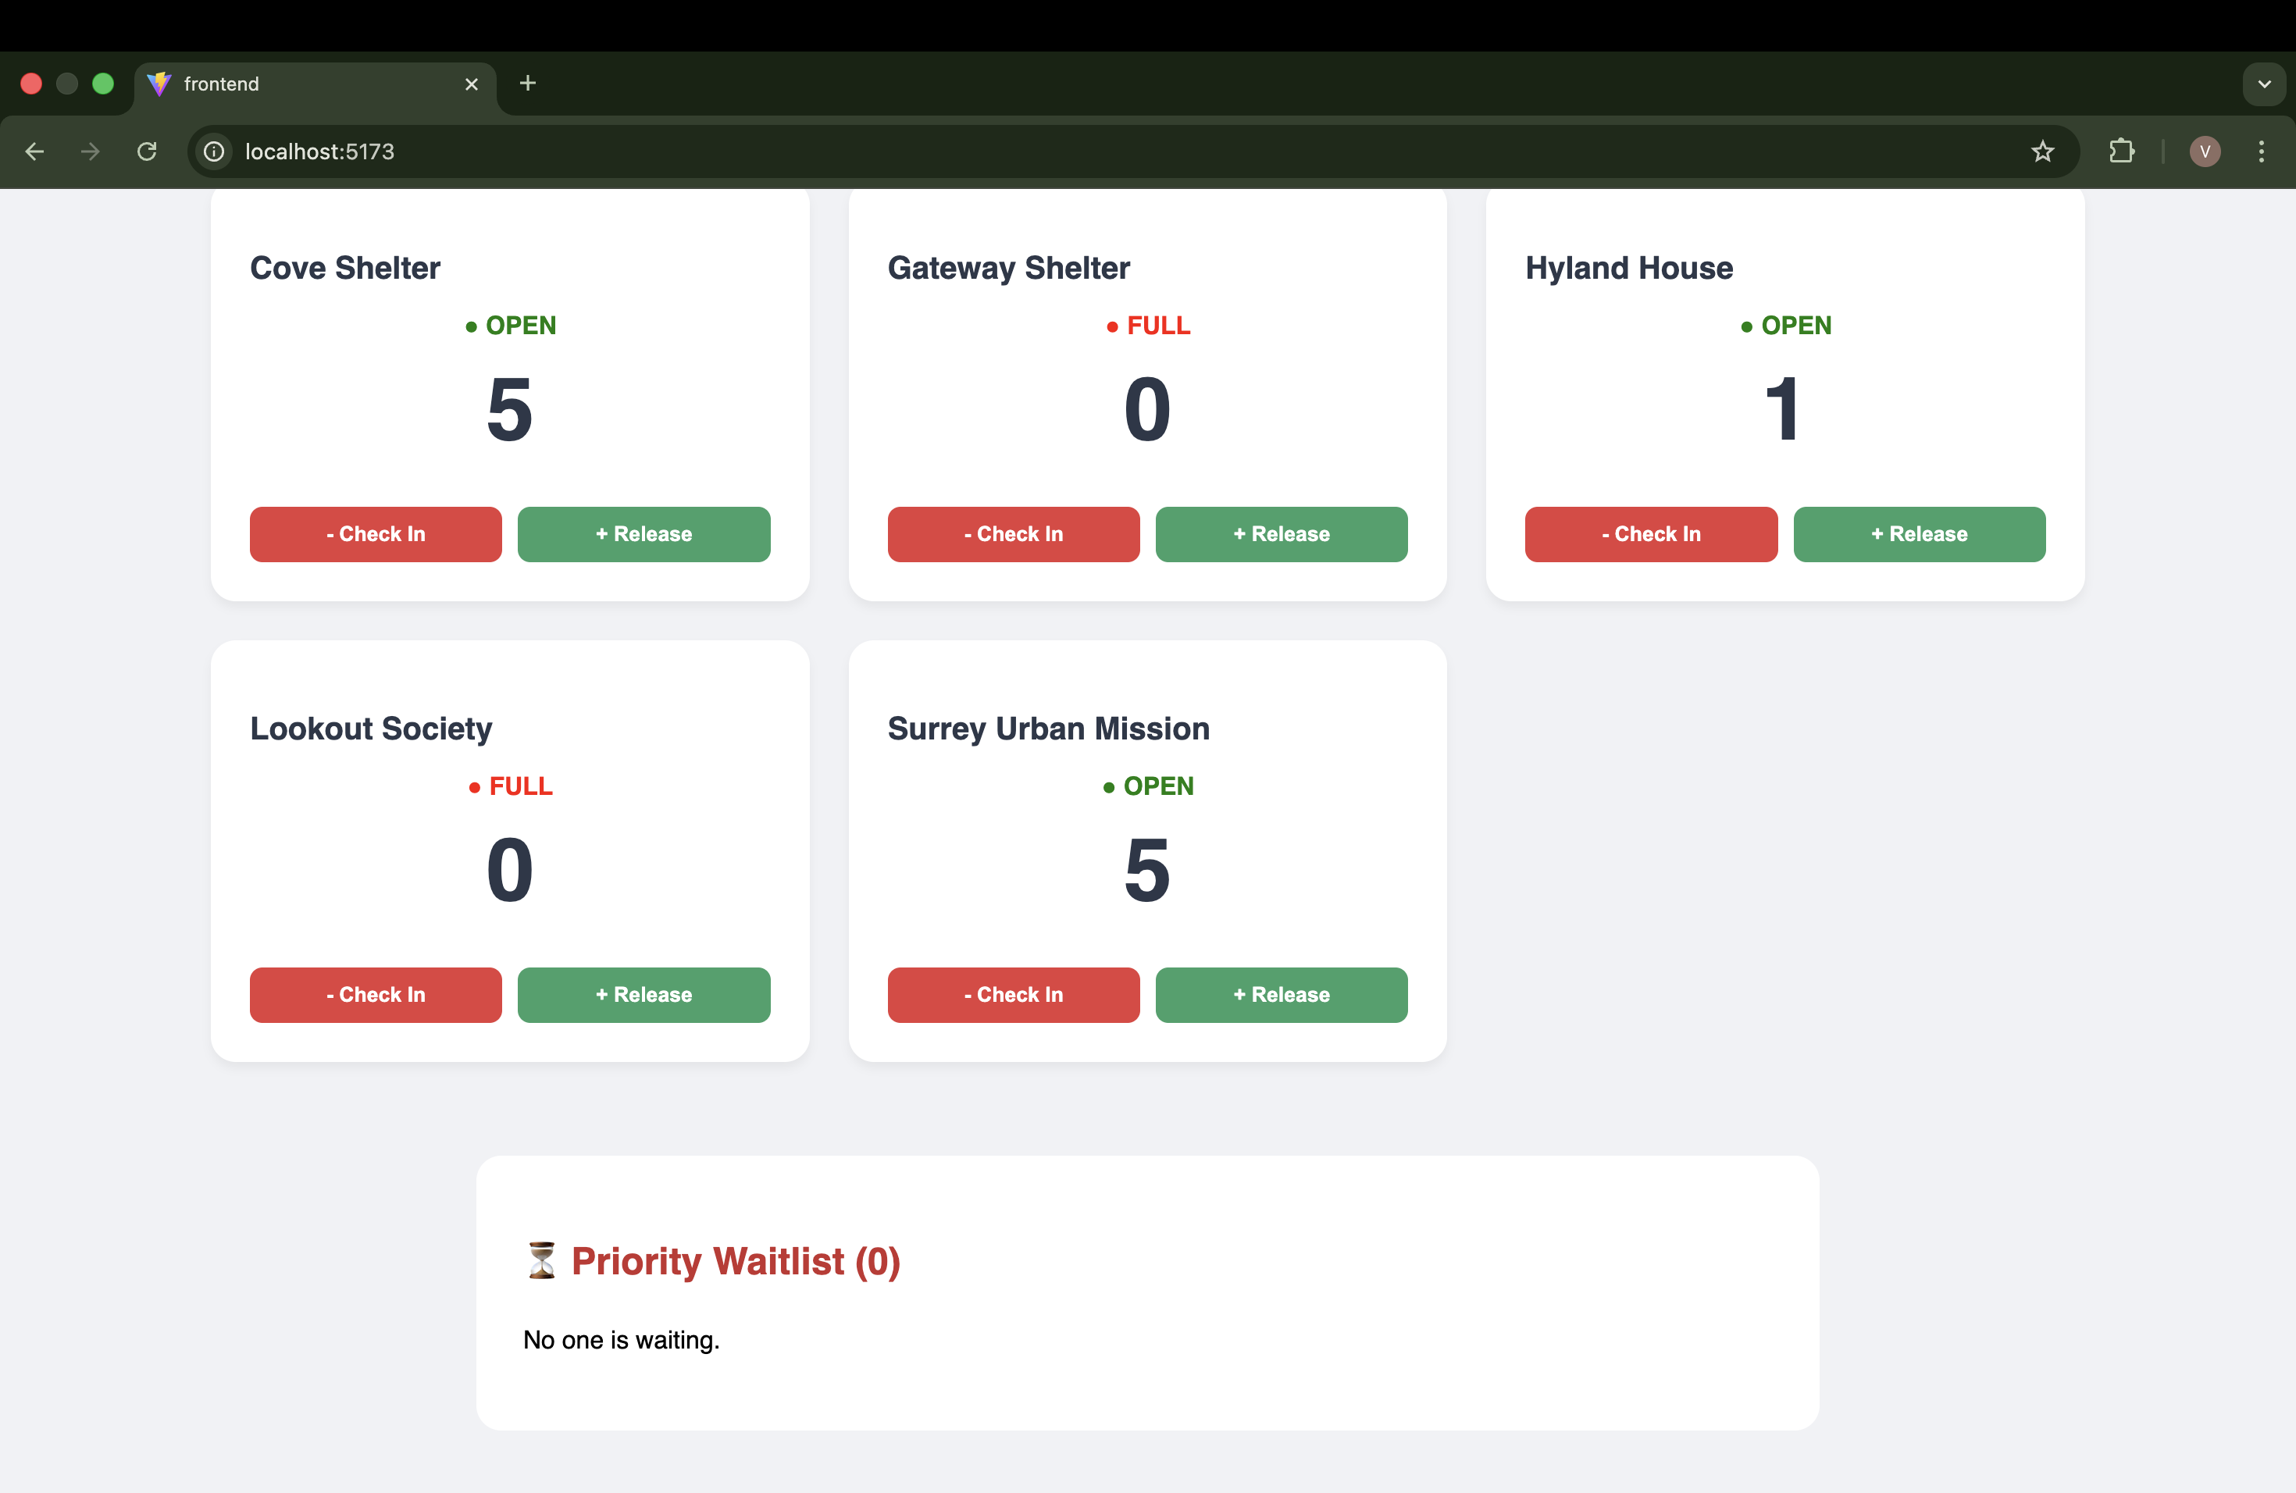Screen dimensions: 2296x1493
Task: Close the 'frontend' tab
Action: click(472, 84)
